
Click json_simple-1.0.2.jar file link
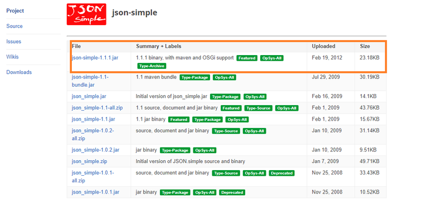pos(95,150)
